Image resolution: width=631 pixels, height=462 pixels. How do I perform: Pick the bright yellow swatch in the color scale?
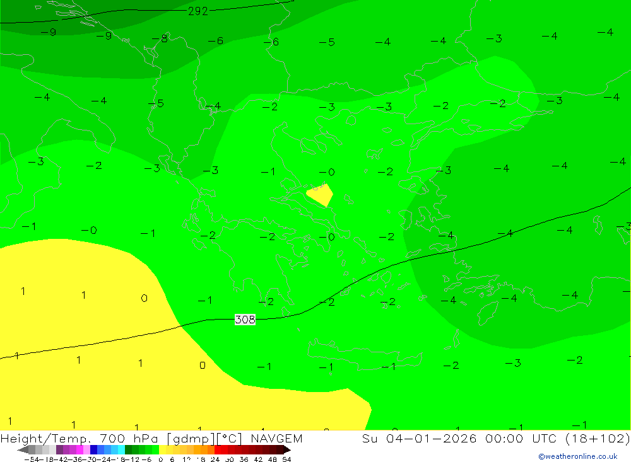click(x=162, y=450)
